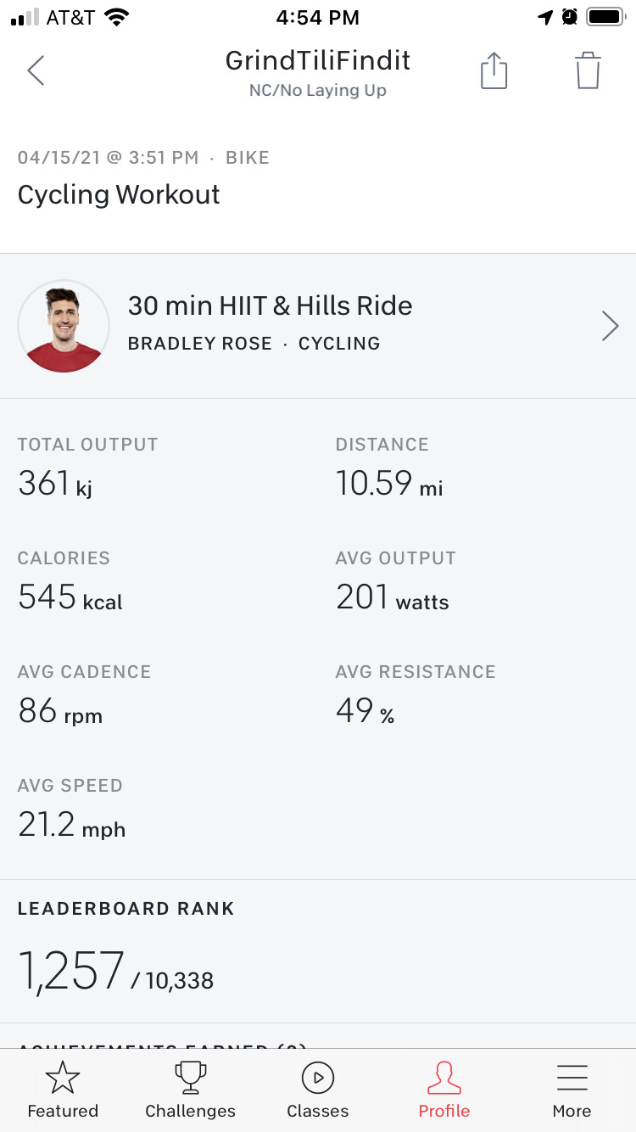Open the Classes play icon tab
The height and width of the screenshot is (1132, 636).
coord(318,1090)
